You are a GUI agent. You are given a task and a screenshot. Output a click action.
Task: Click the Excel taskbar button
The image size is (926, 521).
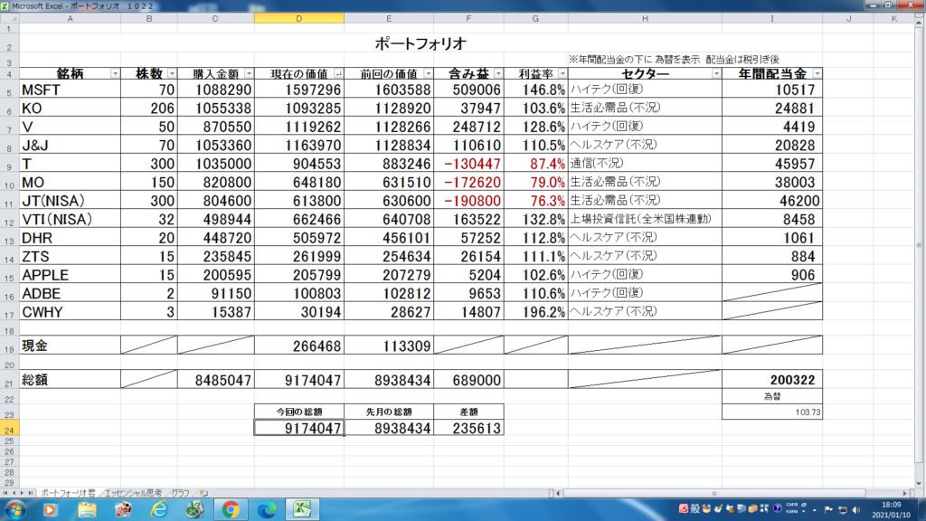coord(302,509)
